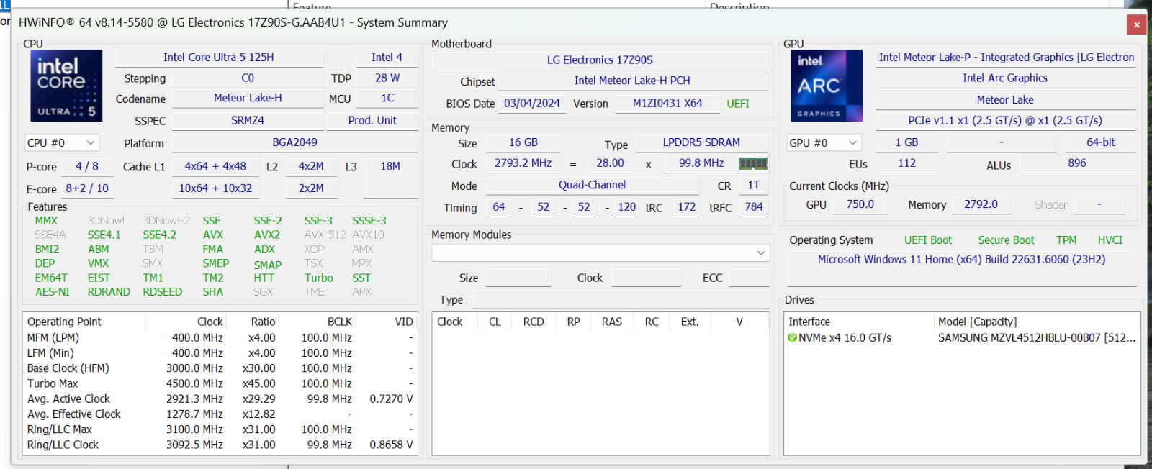Image resolution: width=1152 pixels, height=469 pixels.
Task: Close the System Summary window
Action: [1137, 24]
